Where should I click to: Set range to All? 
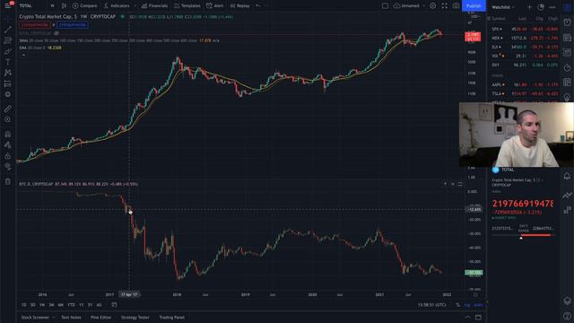99,305
